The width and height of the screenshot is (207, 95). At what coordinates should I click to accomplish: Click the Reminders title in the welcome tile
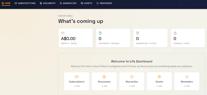(187, 82)
